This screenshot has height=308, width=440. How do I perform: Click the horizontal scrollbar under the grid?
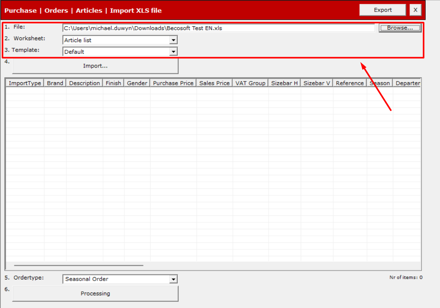coord(79,265)
